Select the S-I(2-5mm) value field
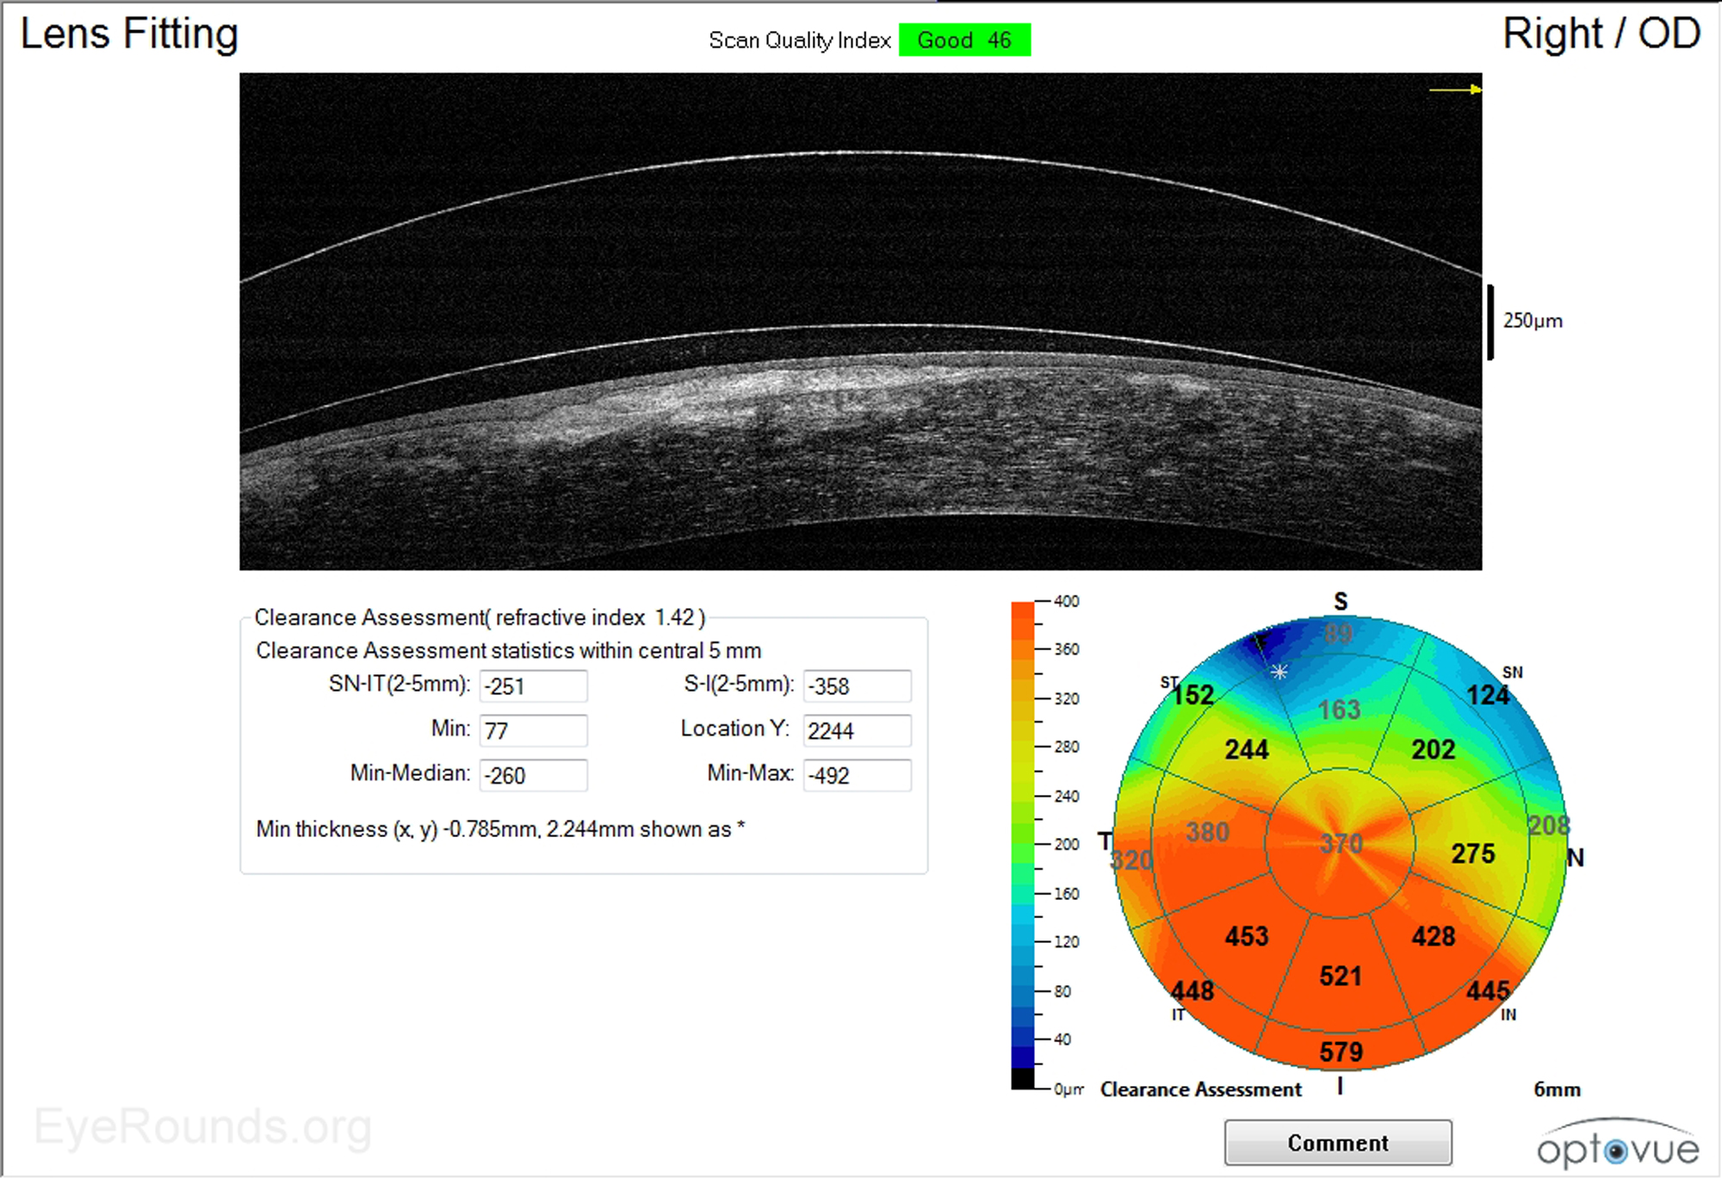Viewport: 1722px width, 1179px height. 857,686
